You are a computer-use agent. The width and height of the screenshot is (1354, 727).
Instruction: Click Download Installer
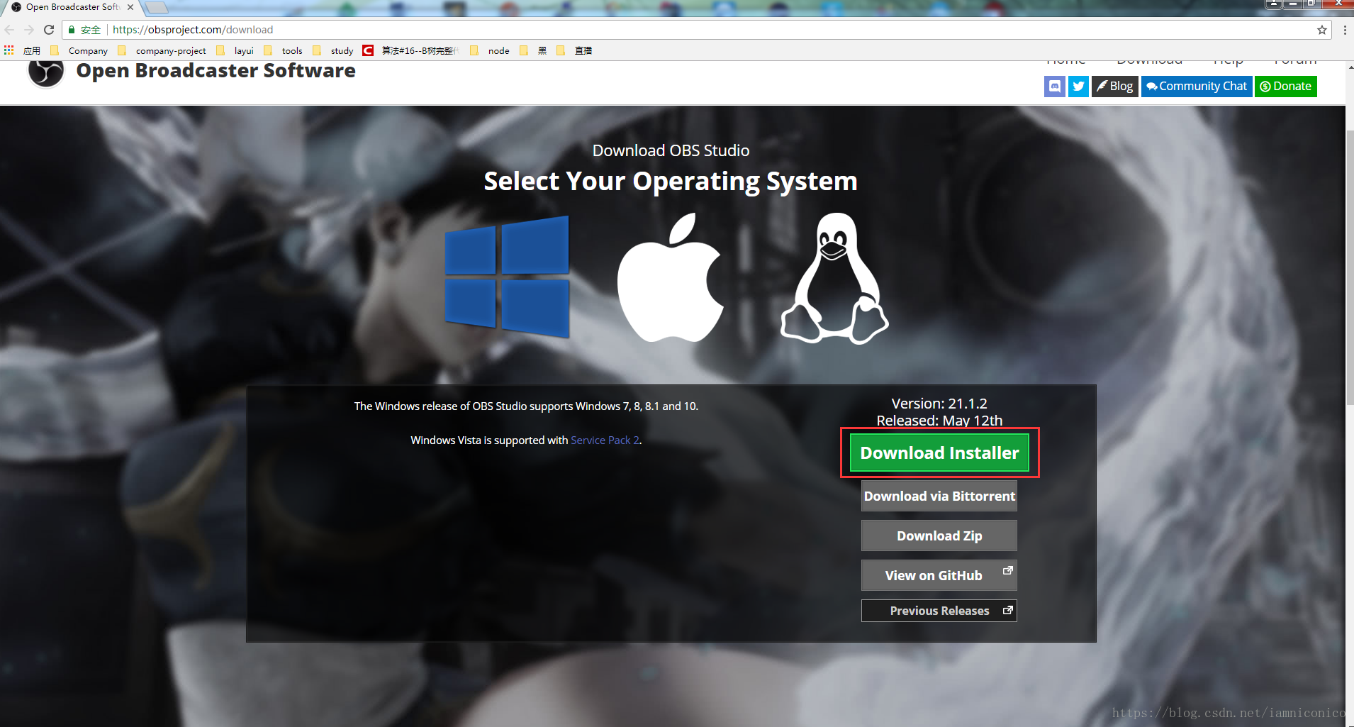pos(939,453)
